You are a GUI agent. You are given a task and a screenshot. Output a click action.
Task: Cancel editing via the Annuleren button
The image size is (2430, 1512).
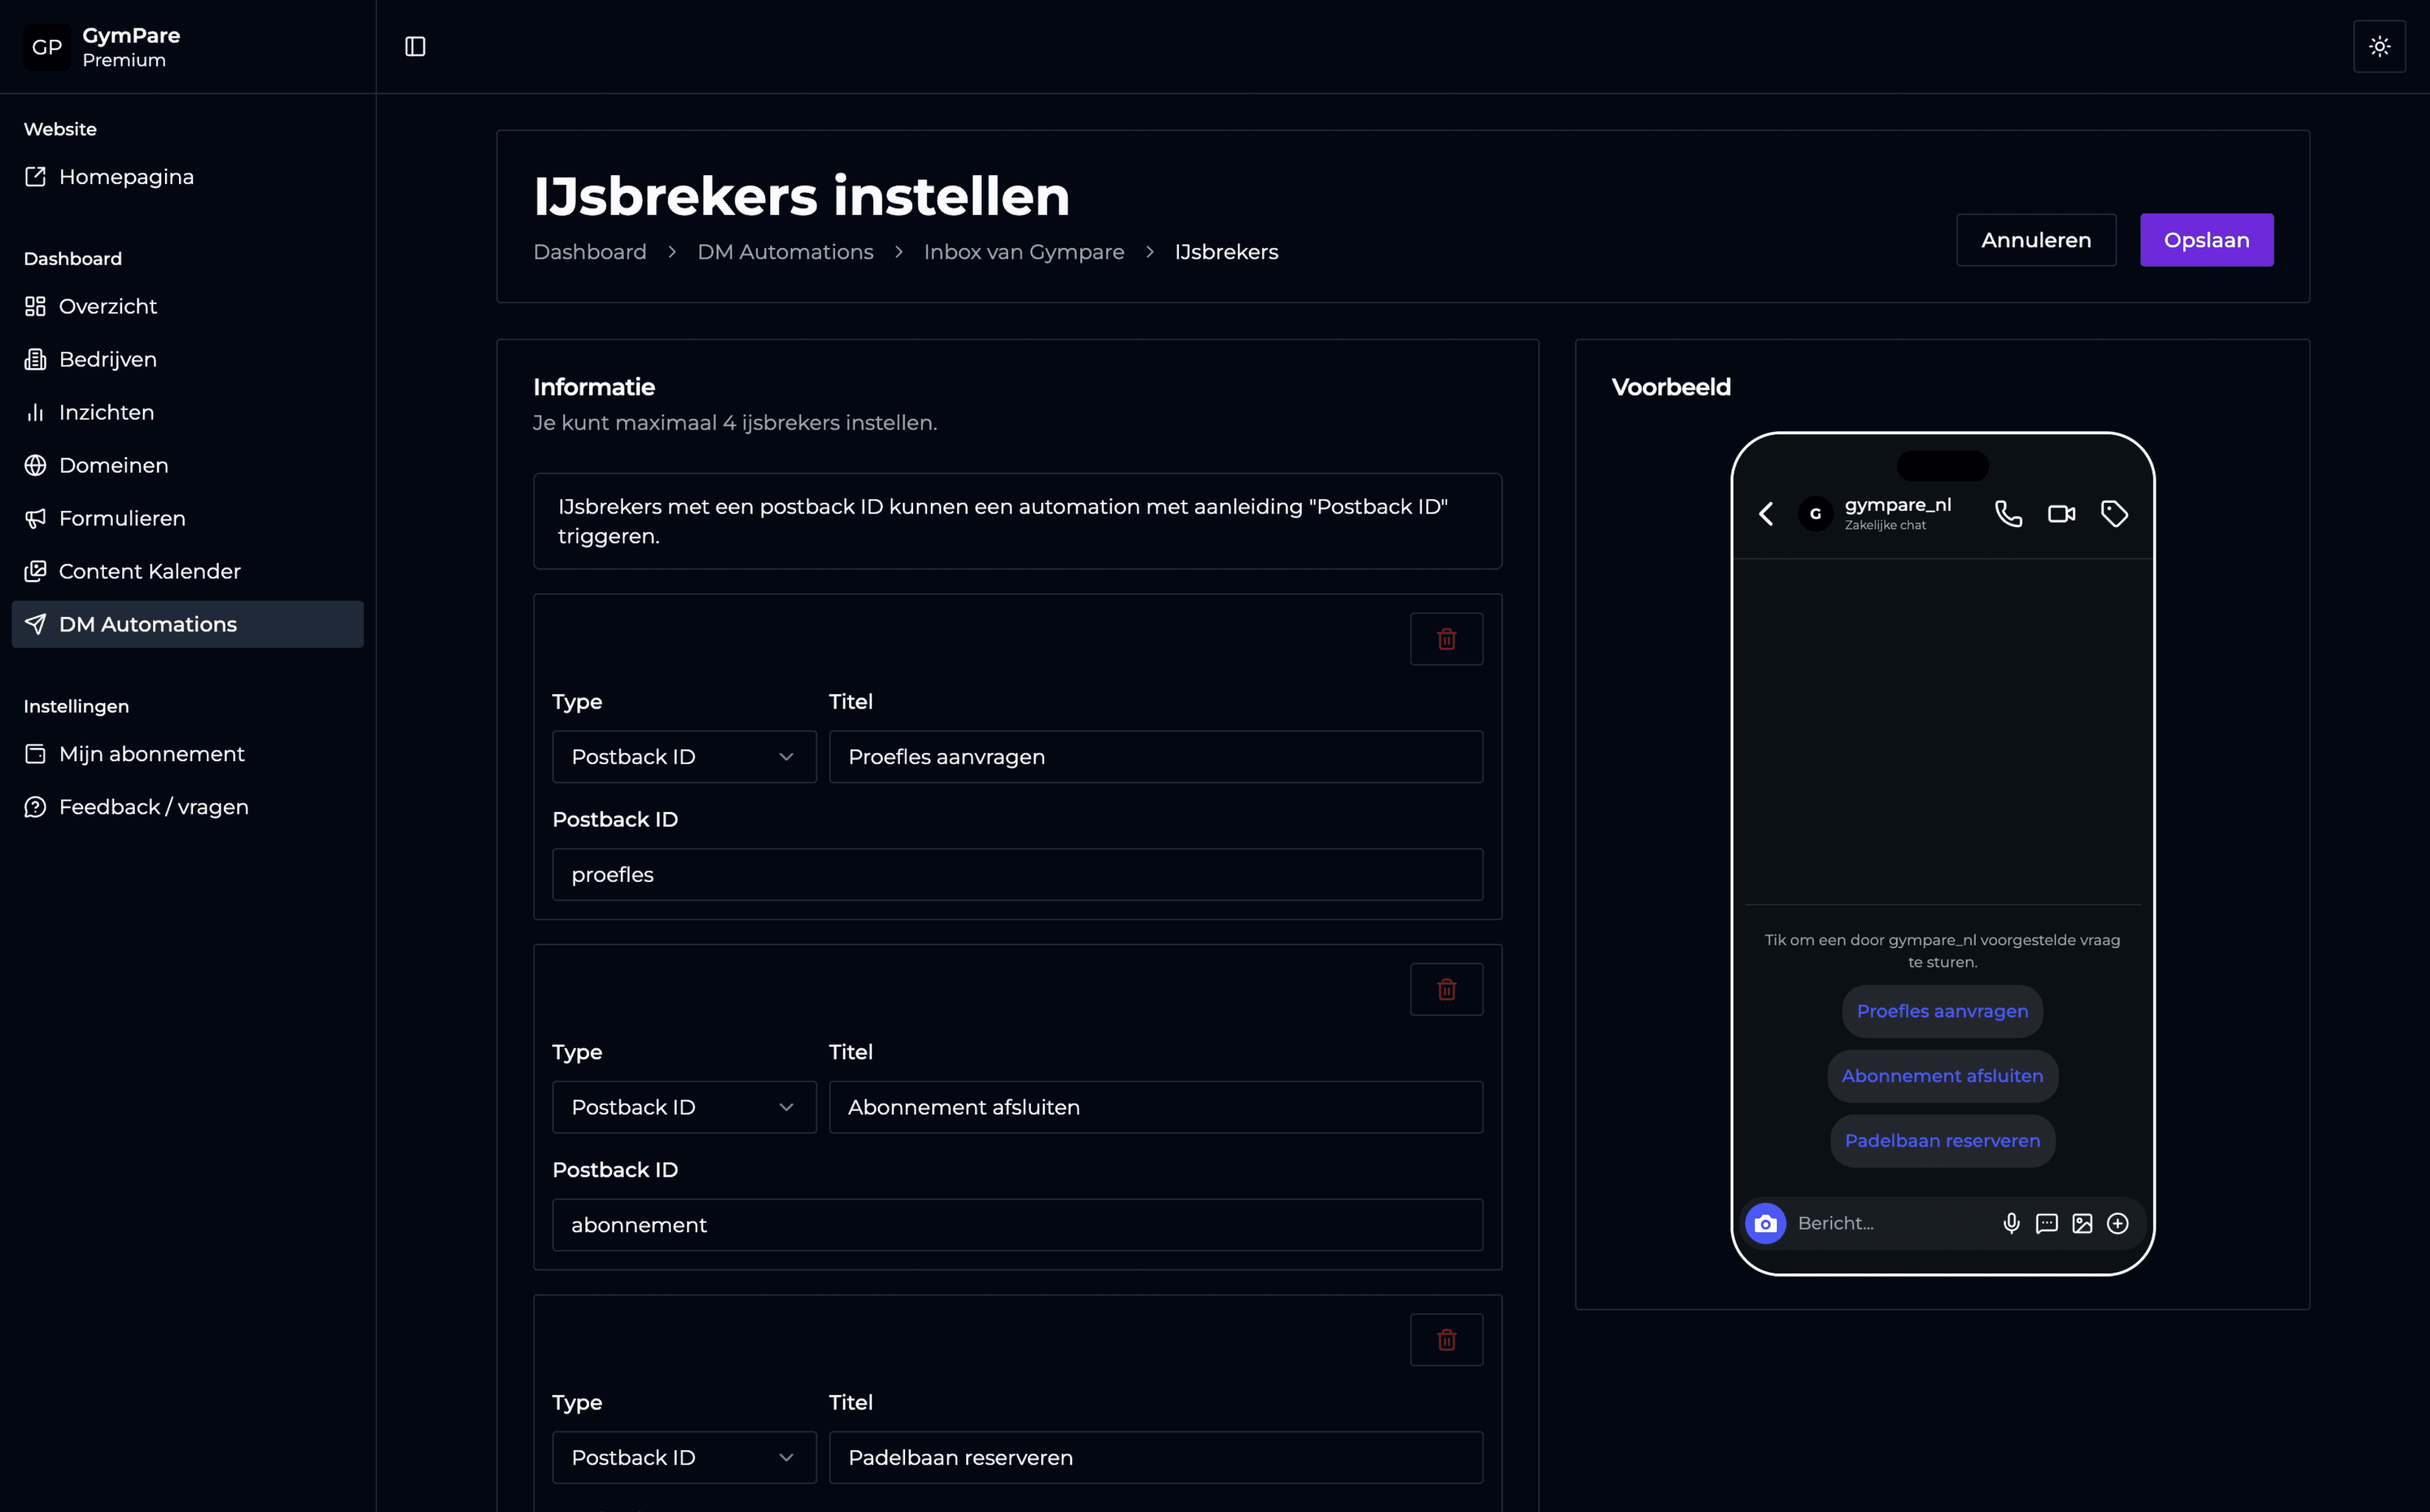(x=2035, y=240)
